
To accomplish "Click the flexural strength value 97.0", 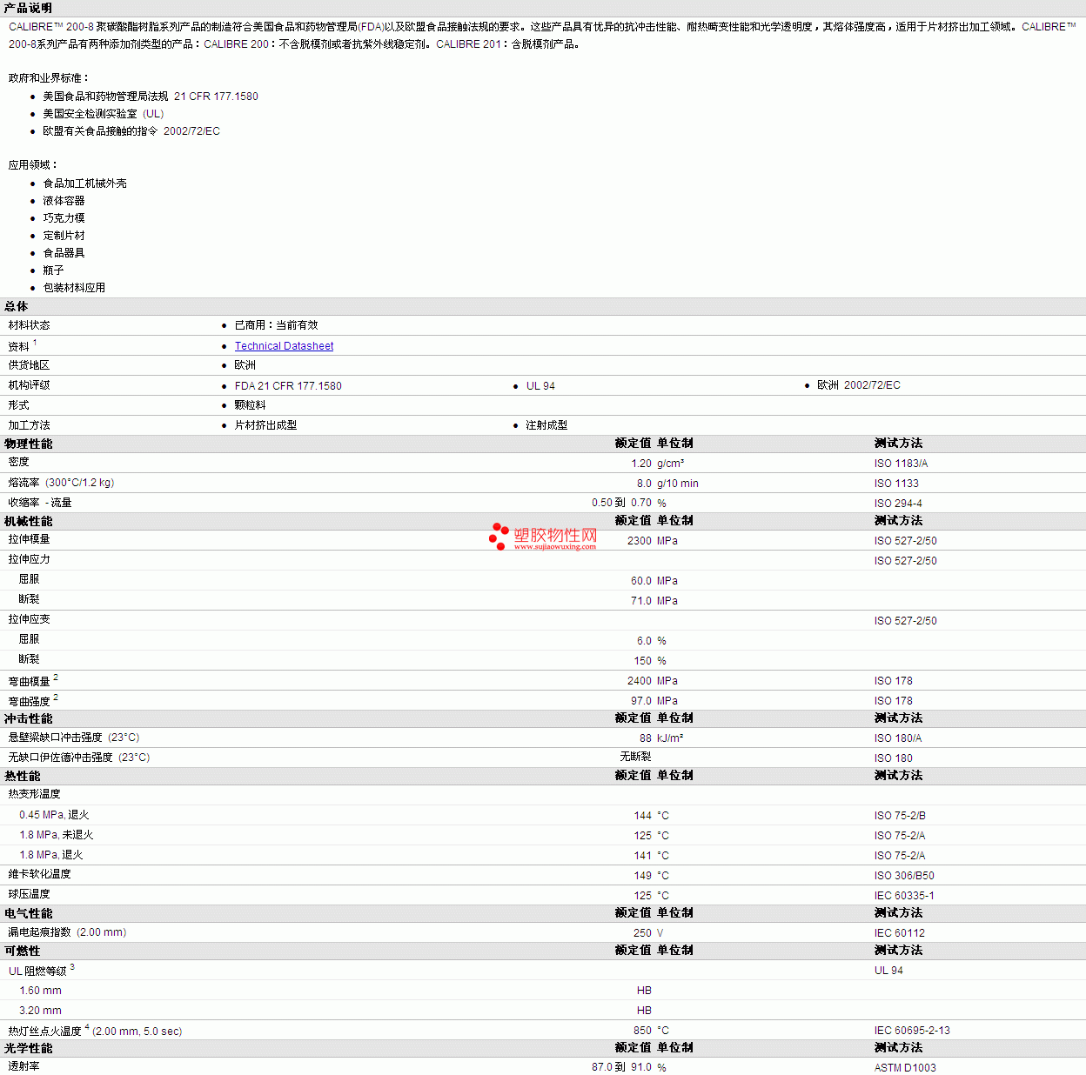I will point(641,701).
